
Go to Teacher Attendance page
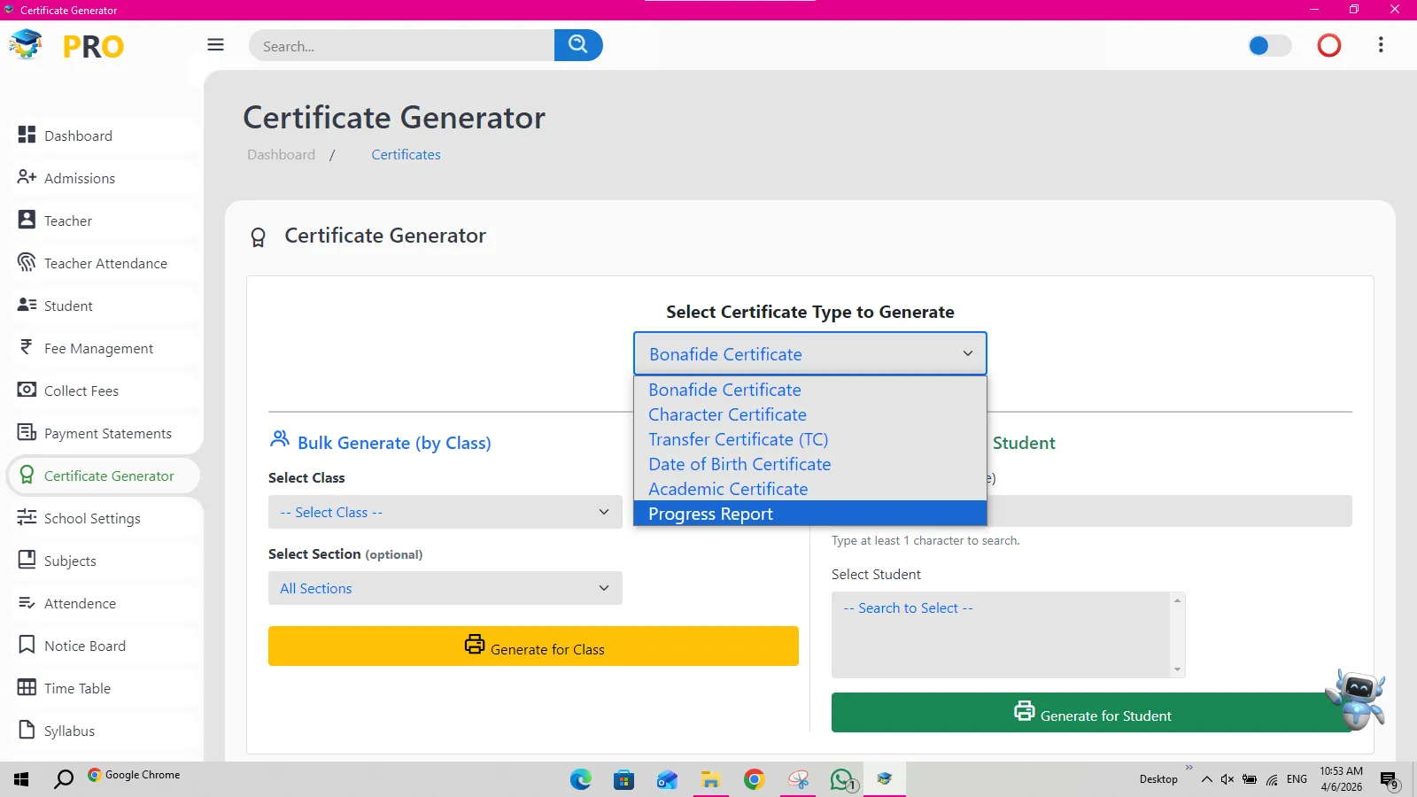pyautogui.click(x=105, y=263)
